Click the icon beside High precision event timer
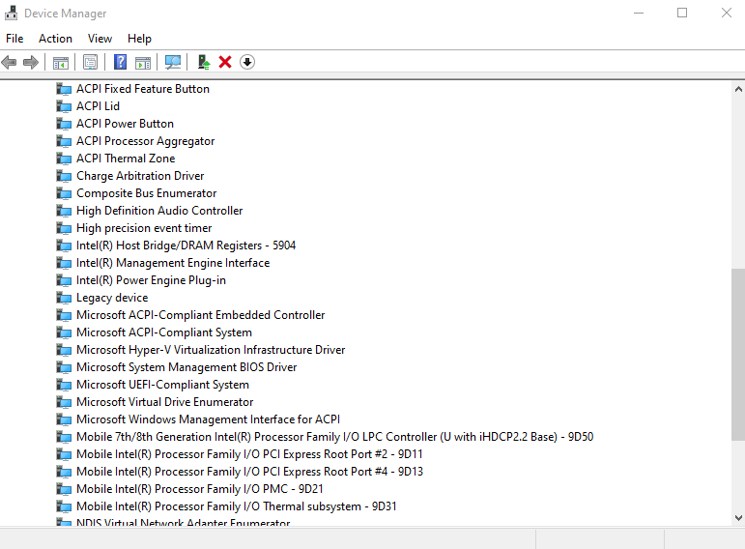Image resolution: width=745 pixels, height=549 pixels. (x=64, y=228)
